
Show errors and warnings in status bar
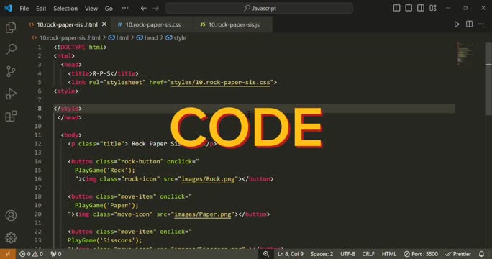32,254
